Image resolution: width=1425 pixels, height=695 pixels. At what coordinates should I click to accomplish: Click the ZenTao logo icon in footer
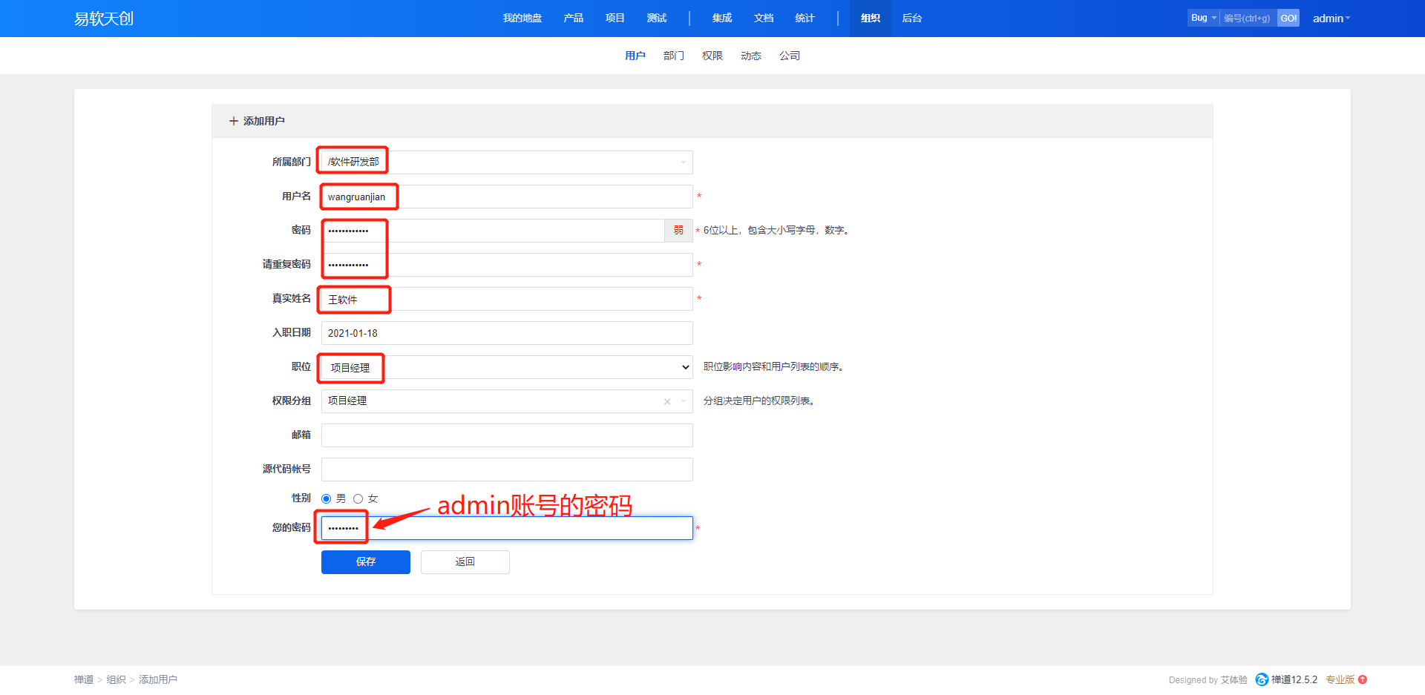(1261, 679)
